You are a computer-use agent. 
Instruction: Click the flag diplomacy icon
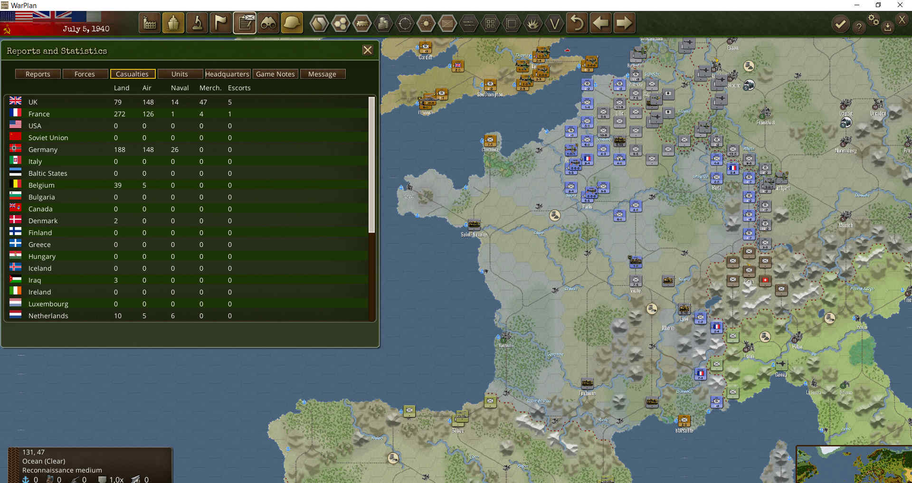[x=221, y=23]
